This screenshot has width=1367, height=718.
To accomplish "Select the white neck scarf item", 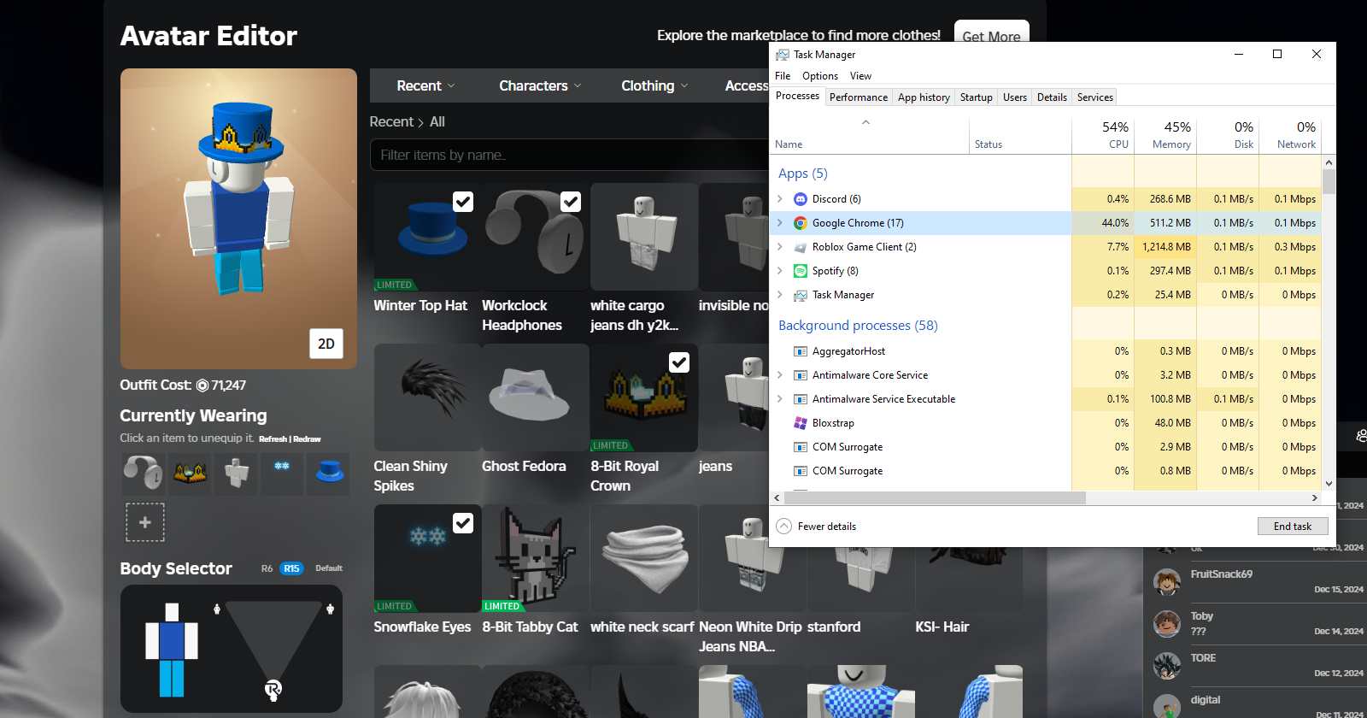I will (643, 558).
